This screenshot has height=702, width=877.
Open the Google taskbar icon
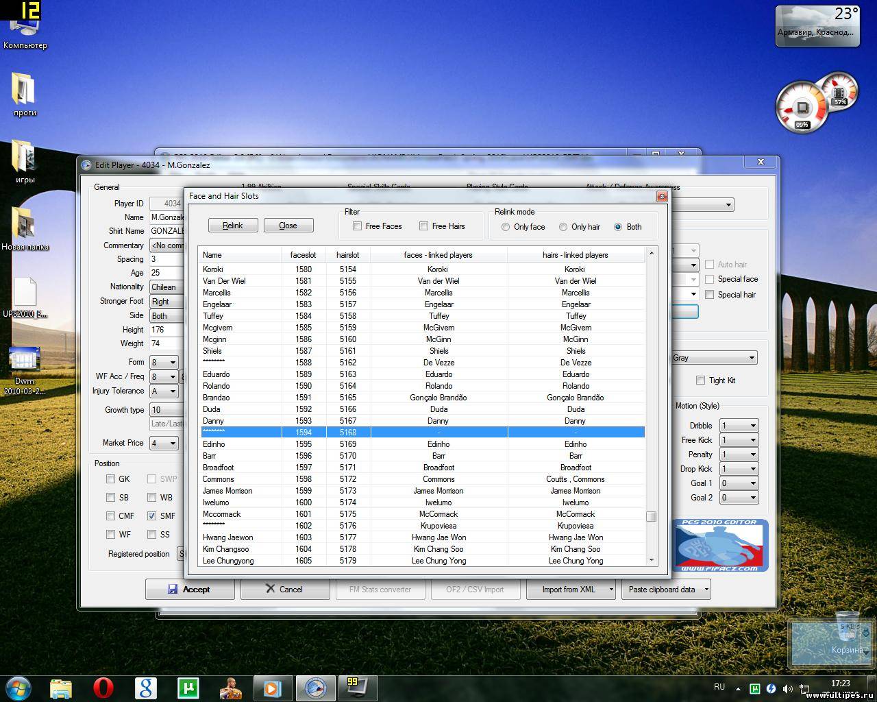pyautogui.click(x=145, y=688)
